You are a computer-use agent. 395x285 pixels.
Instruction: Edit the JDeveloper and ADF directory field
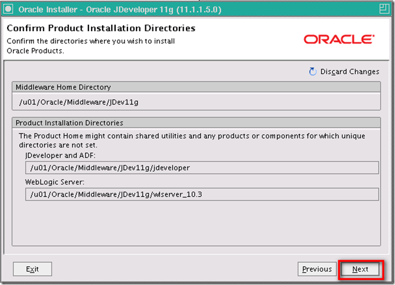202,168
